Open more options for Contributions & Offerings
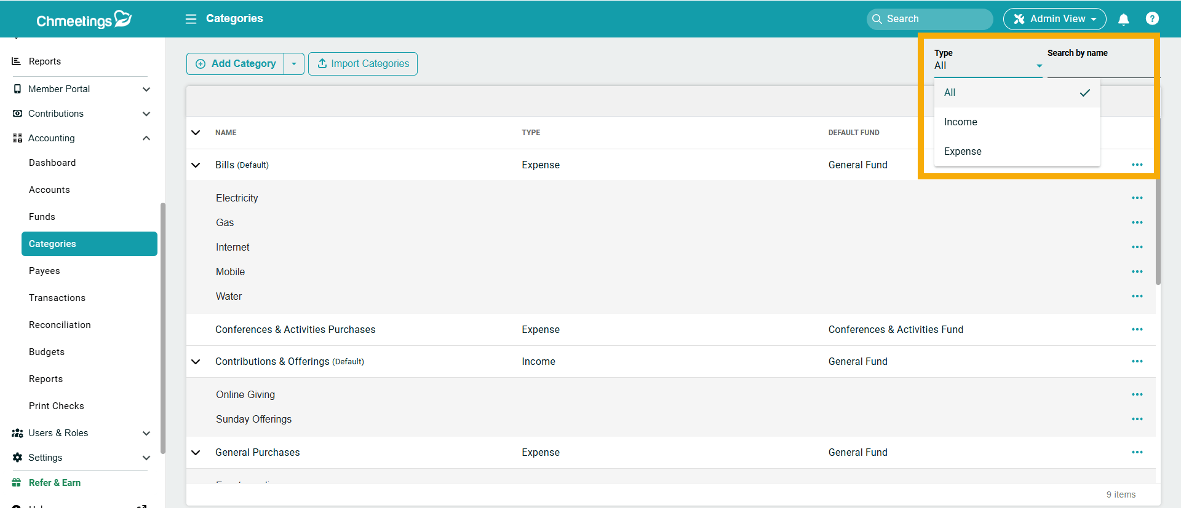The image size is (1181, 508). 1137,361
